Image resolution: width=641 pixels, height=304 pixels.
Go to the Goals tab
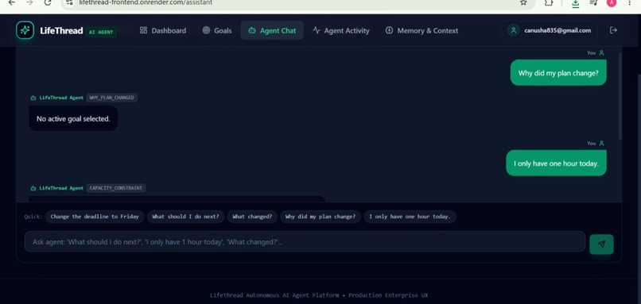[217, 31]
